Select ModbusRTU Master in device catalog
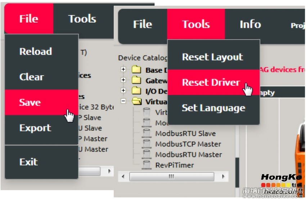This screenshot has height=200, width=306. (x=189, y=155)
